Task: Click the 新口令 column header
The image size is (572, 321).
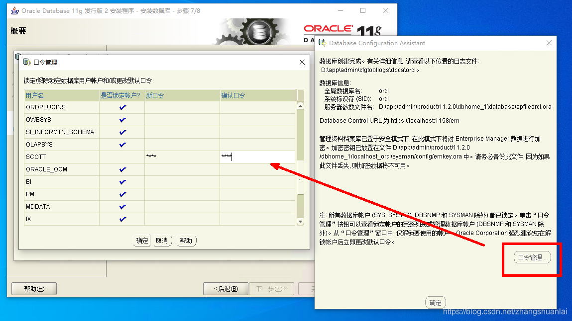Action: [x=182, y=95]
